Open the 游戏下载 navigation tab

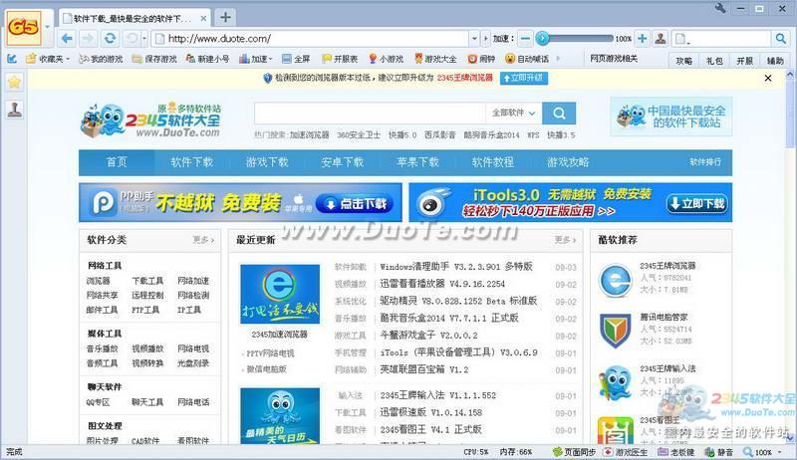pyautogui.click(x=267, y=162)
